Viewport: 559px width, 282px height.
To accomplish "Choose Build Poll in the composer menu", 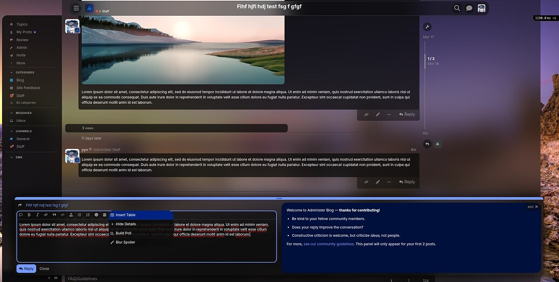I will coord(123,233).
